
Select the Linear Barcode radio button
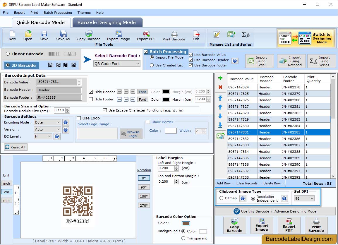[x=8, y=54]
